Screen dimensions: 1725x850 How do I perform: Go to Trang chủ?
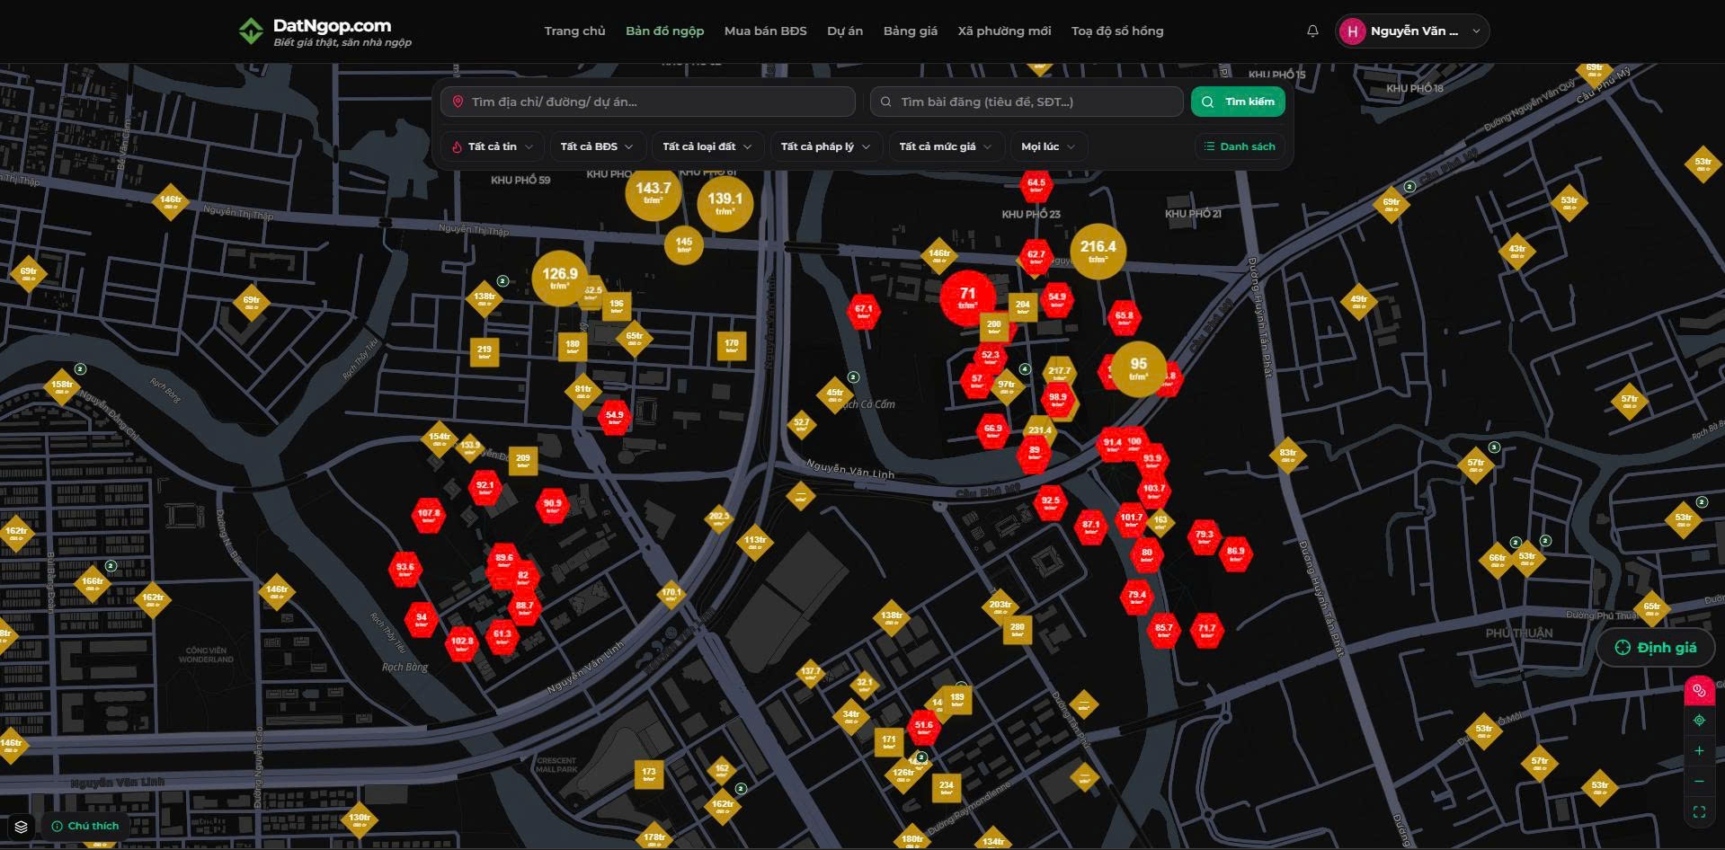[x=574, y=31]
